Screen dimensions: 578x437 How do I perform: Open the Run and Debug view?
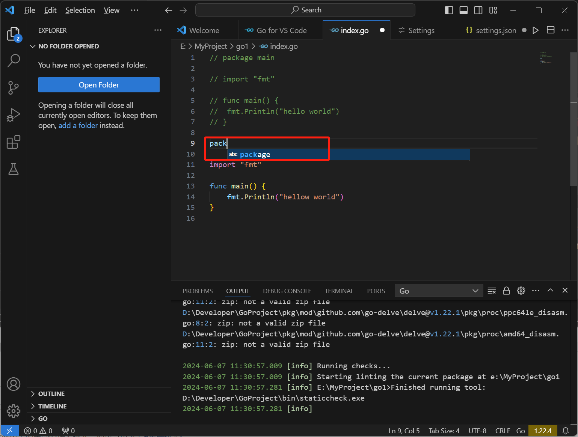[14, 115]
